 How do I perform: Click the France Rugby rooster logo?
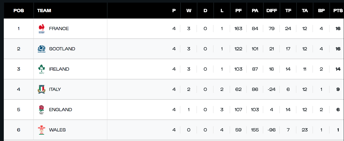click(42, 29)
